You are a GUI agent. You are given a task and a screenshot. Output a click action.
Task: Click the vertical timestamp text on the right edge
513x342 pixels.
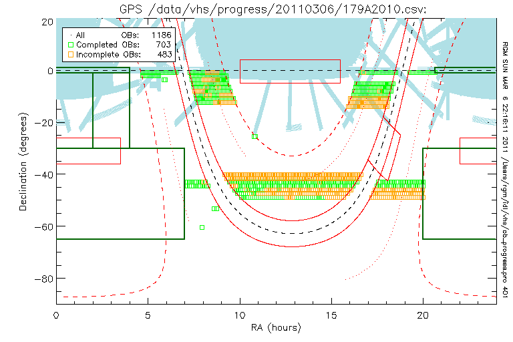[505, 160]
